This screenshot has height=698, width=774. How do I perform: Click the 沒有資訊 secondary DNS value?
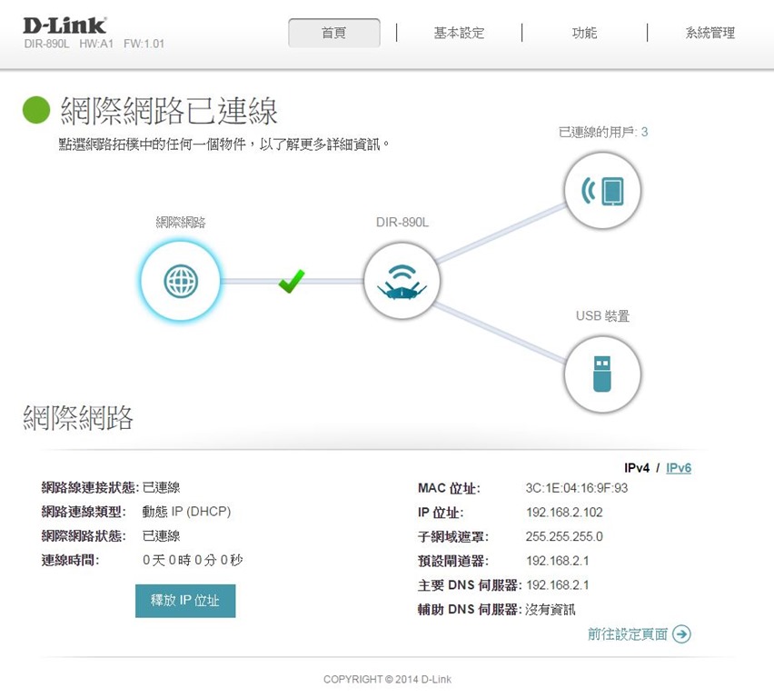pyautogui.click(x=550, y=610)
